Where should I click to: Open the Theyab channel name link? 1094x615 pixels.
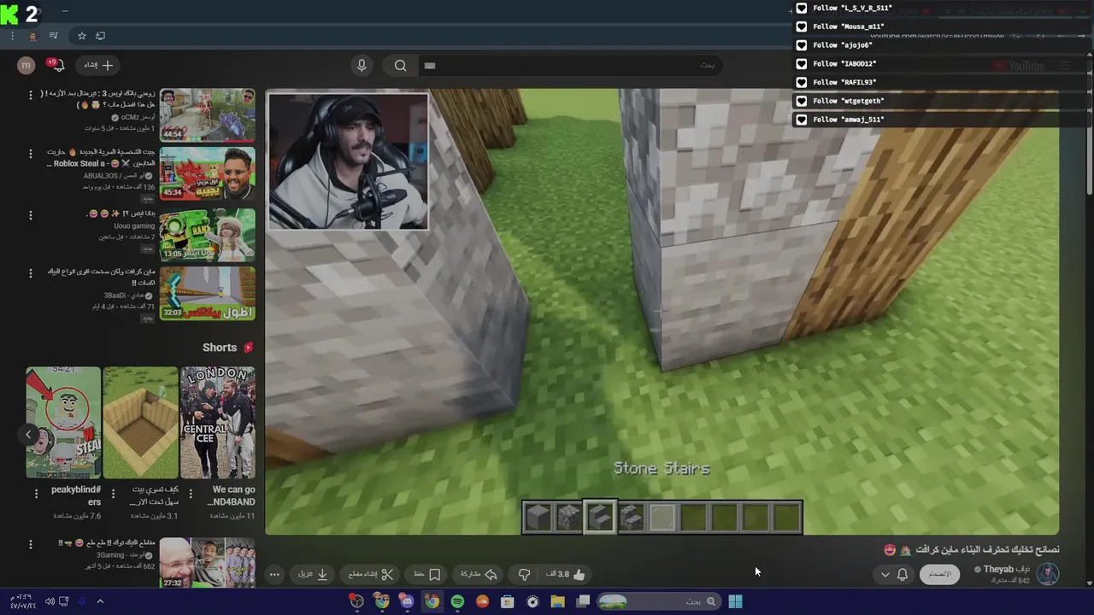pyautogui.click(x=1006, y=569)
